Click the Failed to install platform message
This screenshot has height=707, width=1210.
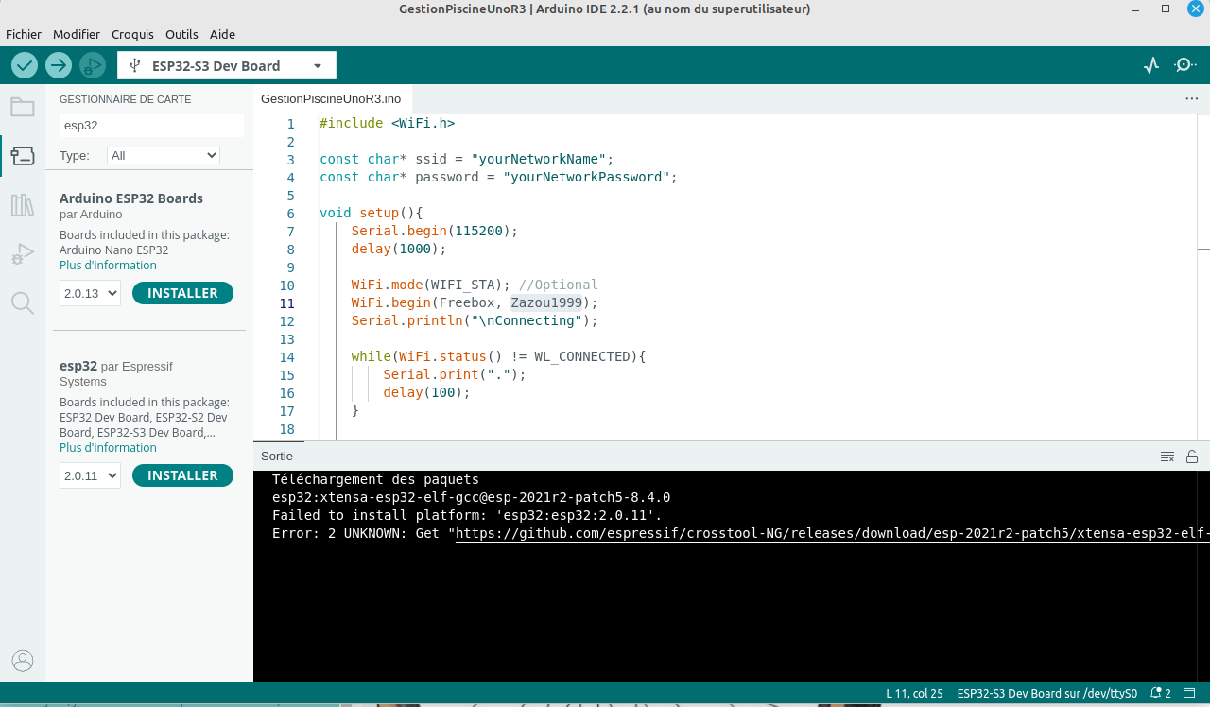pyautogui.click(x=467, y=515)
